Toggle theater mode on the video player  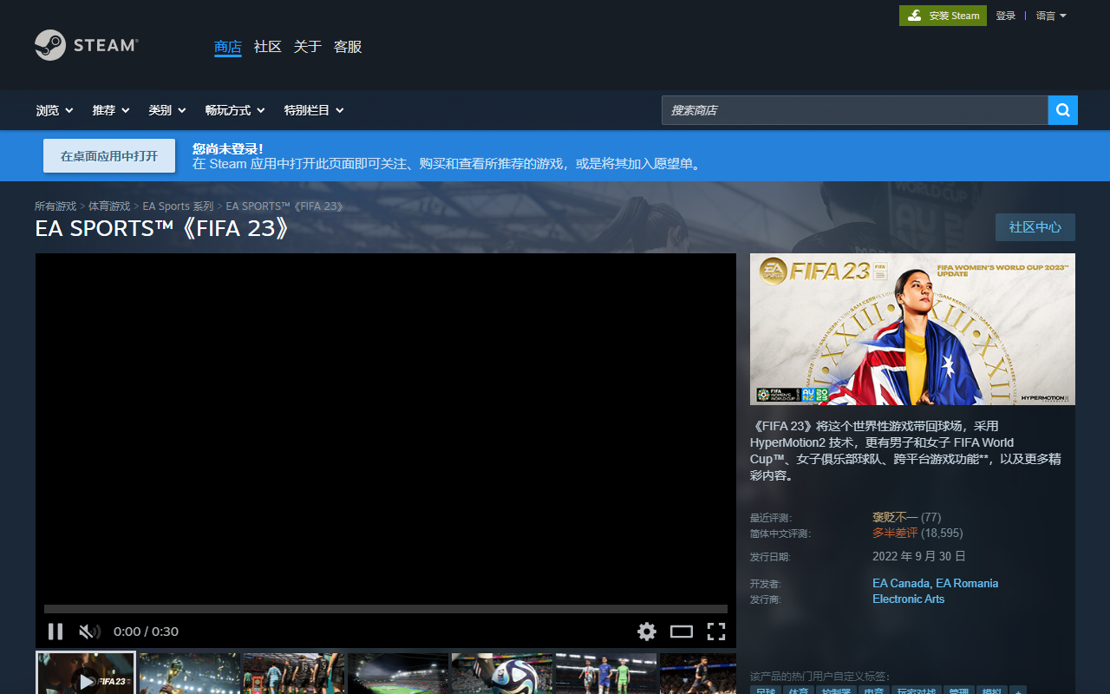click(682, 632)
